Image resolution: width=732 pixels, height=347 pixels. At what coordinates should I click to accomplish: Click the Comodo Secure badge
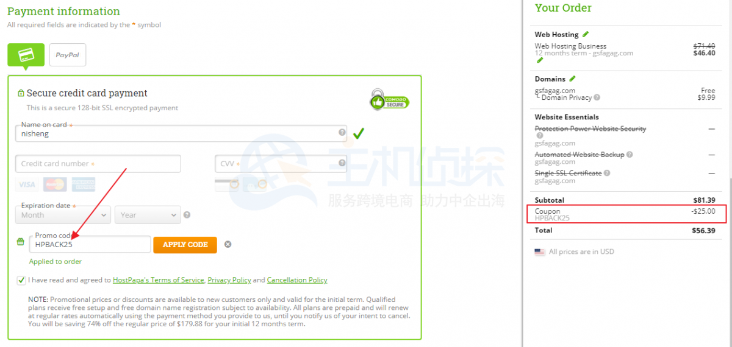point(389,100)
